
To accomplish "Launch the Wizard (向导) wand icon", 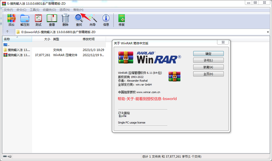I will [93, 20].
